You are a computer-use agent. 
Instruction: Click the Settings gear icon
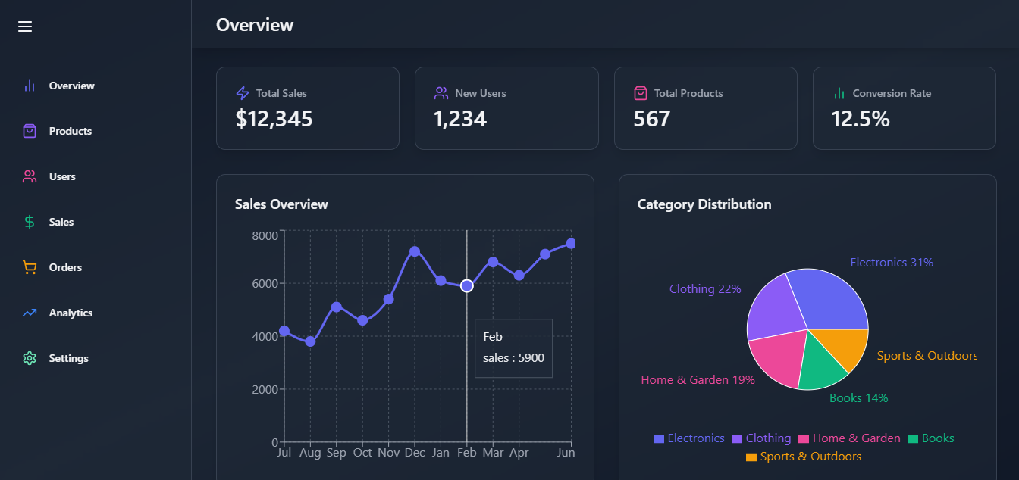(30, 358)
